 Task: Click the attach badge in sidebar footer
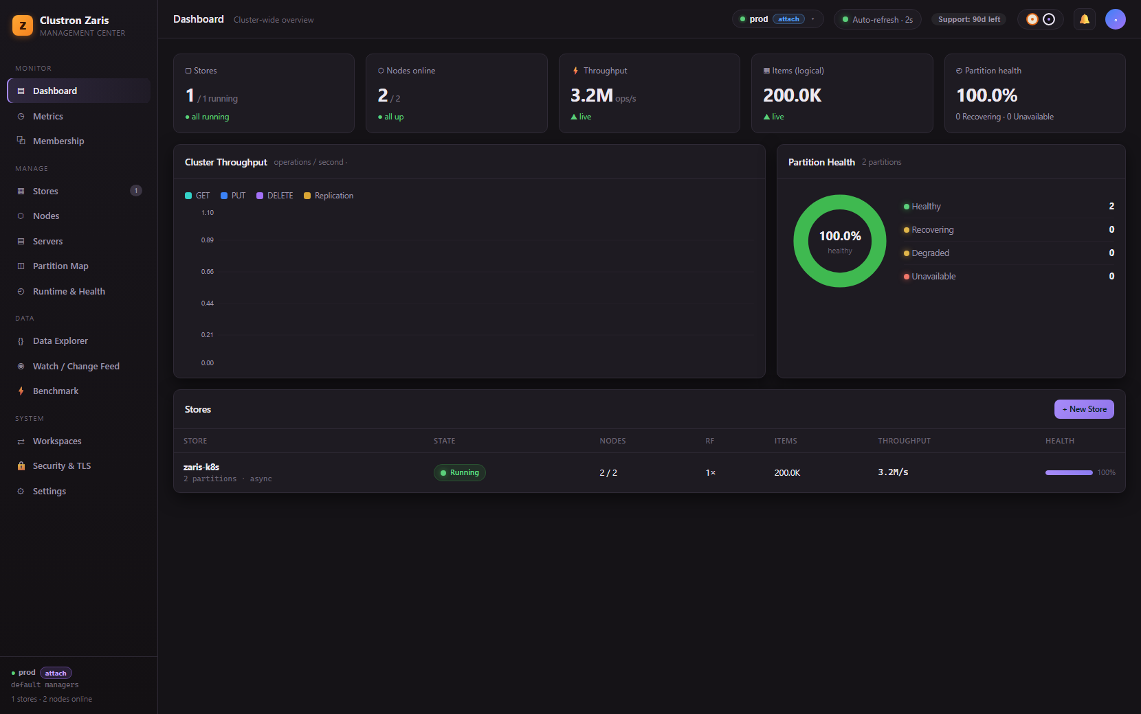(x=56, y=673)
